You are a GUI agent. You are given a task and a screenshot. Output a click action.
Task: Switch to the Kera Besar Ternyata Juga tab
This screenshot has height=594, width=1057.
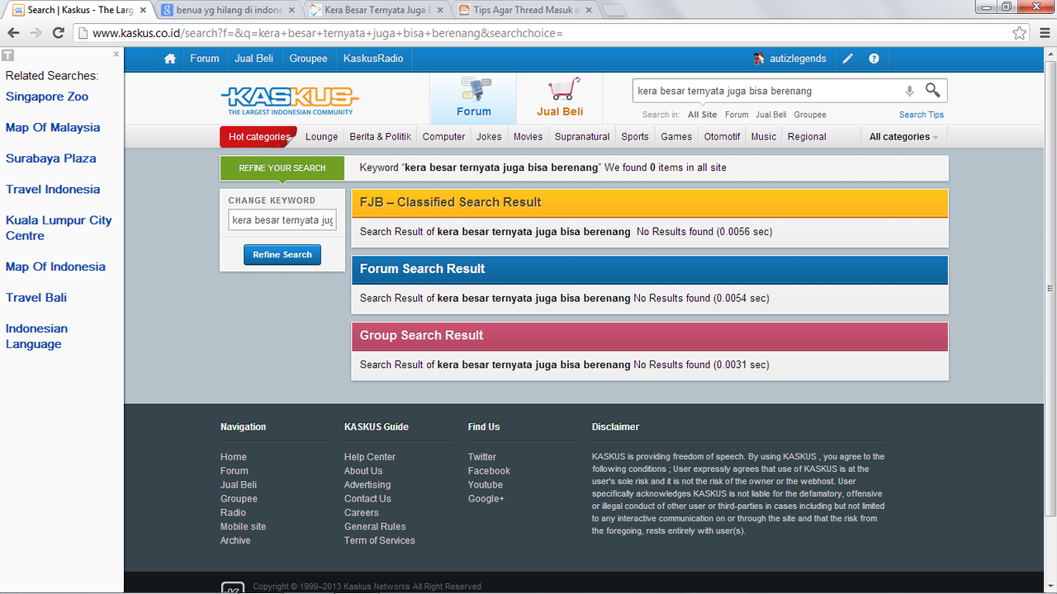377,10
